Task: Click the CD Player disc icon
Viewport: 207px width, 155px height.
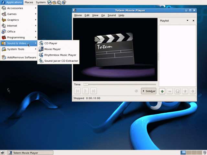Action: pos(41,43)
